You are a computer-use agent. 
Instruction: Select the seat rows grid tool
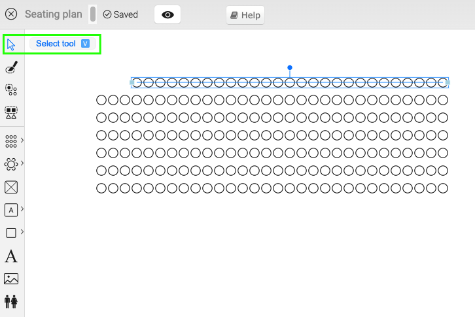tap(11, 141)
